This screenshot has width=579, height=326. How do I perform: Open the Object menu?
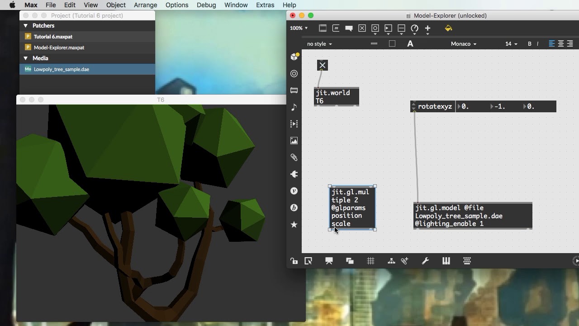pyautogui.click(x=116, y=5)
